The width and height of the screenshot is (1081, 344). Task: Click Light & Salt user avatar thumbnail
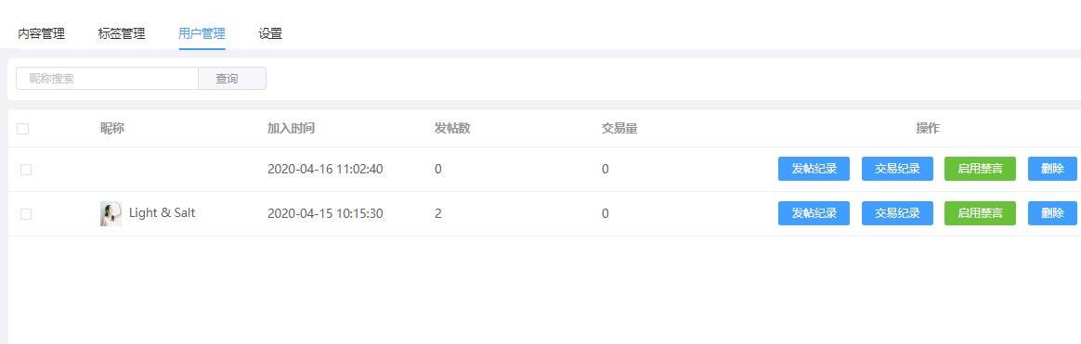coord(111,214)
